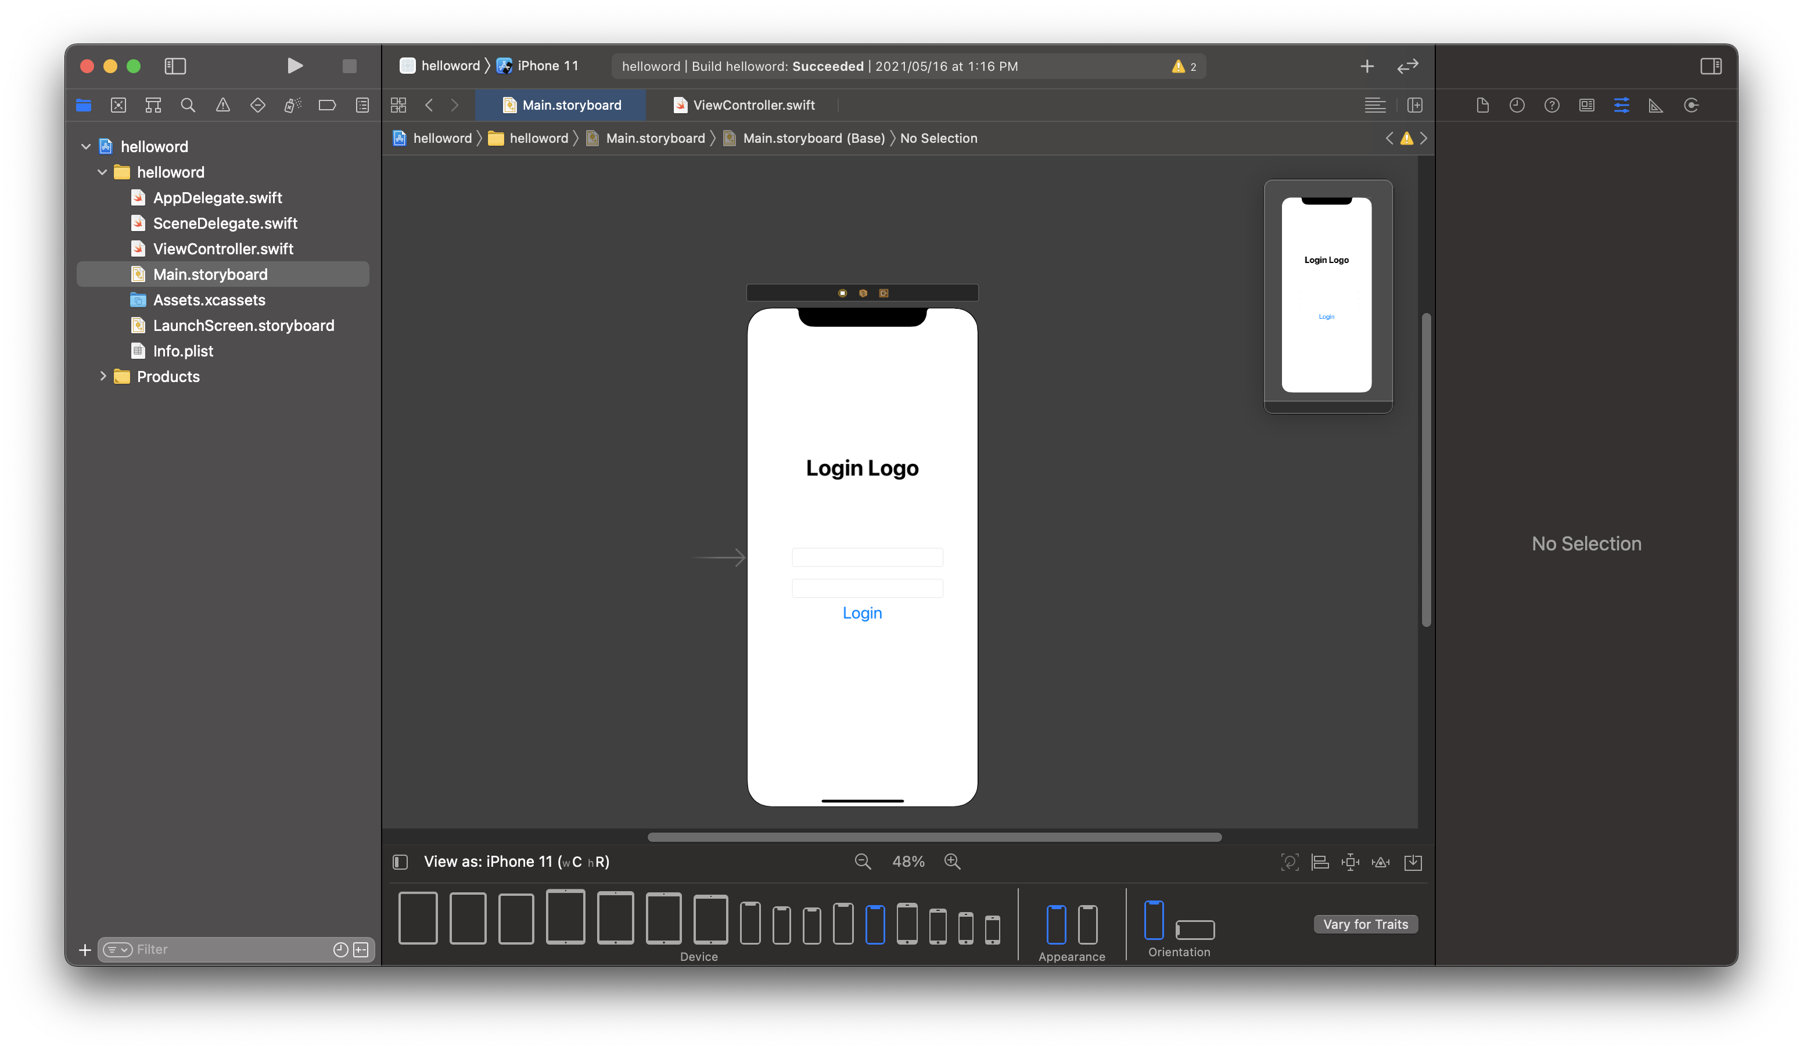
Task: Click the Add New Constraints icon
Action: coord(1350,862)
